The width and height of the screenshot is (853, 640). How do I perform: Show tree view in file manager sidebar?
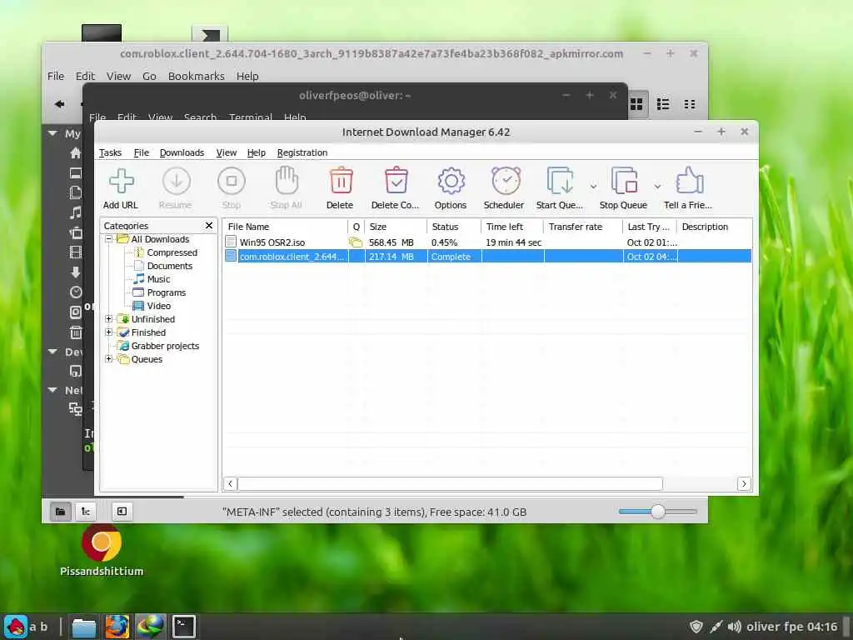(x=86, y=511)
